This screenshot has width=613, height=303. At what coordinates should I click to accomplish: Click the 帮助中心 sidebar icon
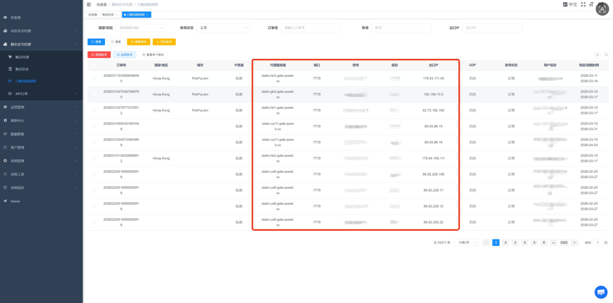tap(5, 121)
